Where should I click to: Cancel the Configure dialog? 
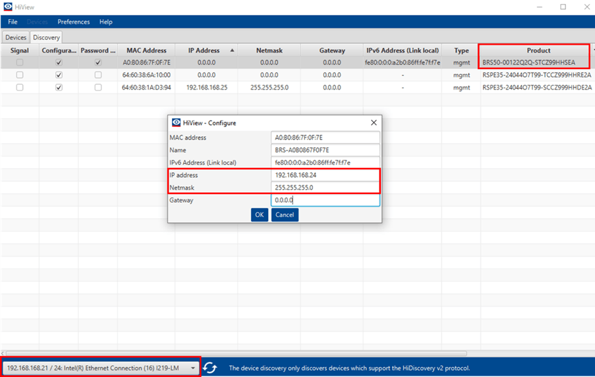coord(285,215)
